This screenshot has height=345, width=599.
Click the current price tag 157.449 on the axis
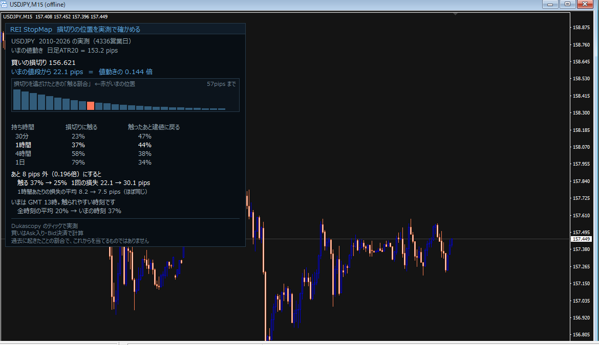pyautogui.click(x=581, y=239)
